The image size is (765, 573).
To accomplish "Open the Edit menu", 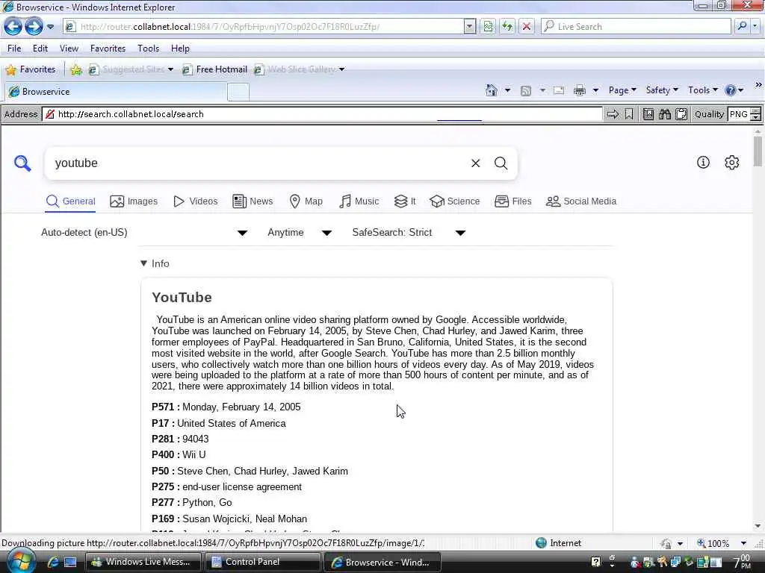I will tap(40, 48).
